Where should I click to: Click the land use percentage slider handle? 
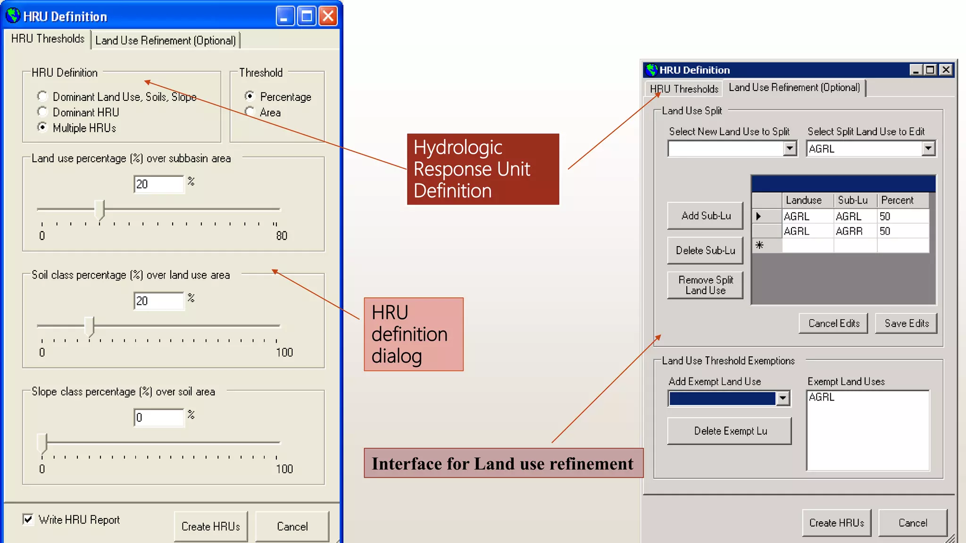(x=99, y=209)
